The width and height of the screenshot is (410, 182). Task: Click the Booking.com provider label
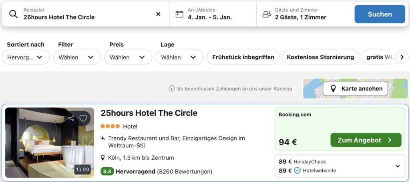(x=295, y=115)
